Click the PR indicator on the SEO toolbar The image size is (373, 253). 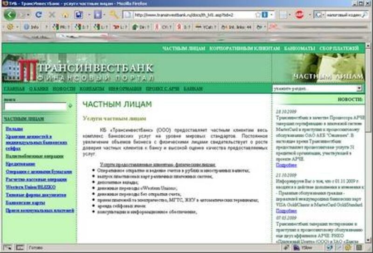pos(61,27)
